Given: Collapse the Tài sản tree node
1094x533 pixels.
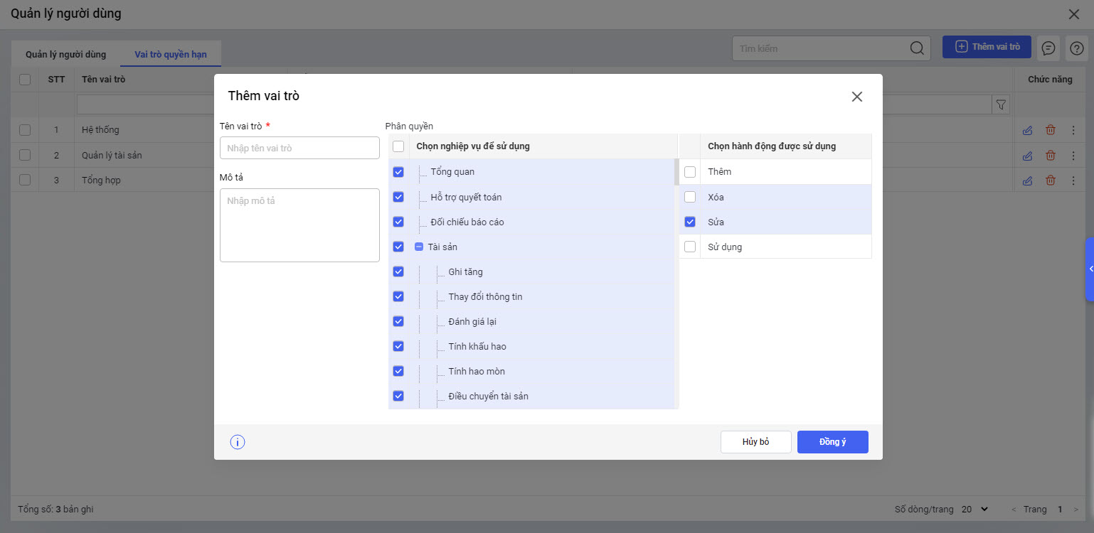Looking at the screenshot, I should point(419,247).
